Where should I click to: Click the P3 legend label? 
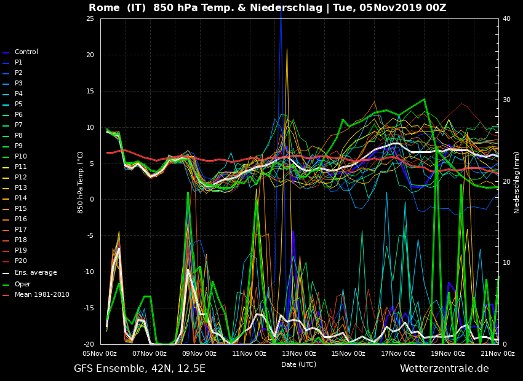click(x=18, y=83)
